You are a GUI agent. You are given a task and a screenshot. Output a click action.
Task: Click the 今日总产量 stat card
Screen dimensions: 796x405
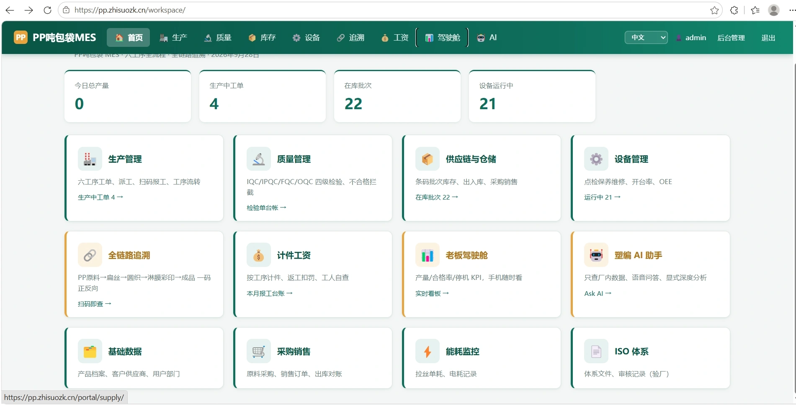[128, 96]
